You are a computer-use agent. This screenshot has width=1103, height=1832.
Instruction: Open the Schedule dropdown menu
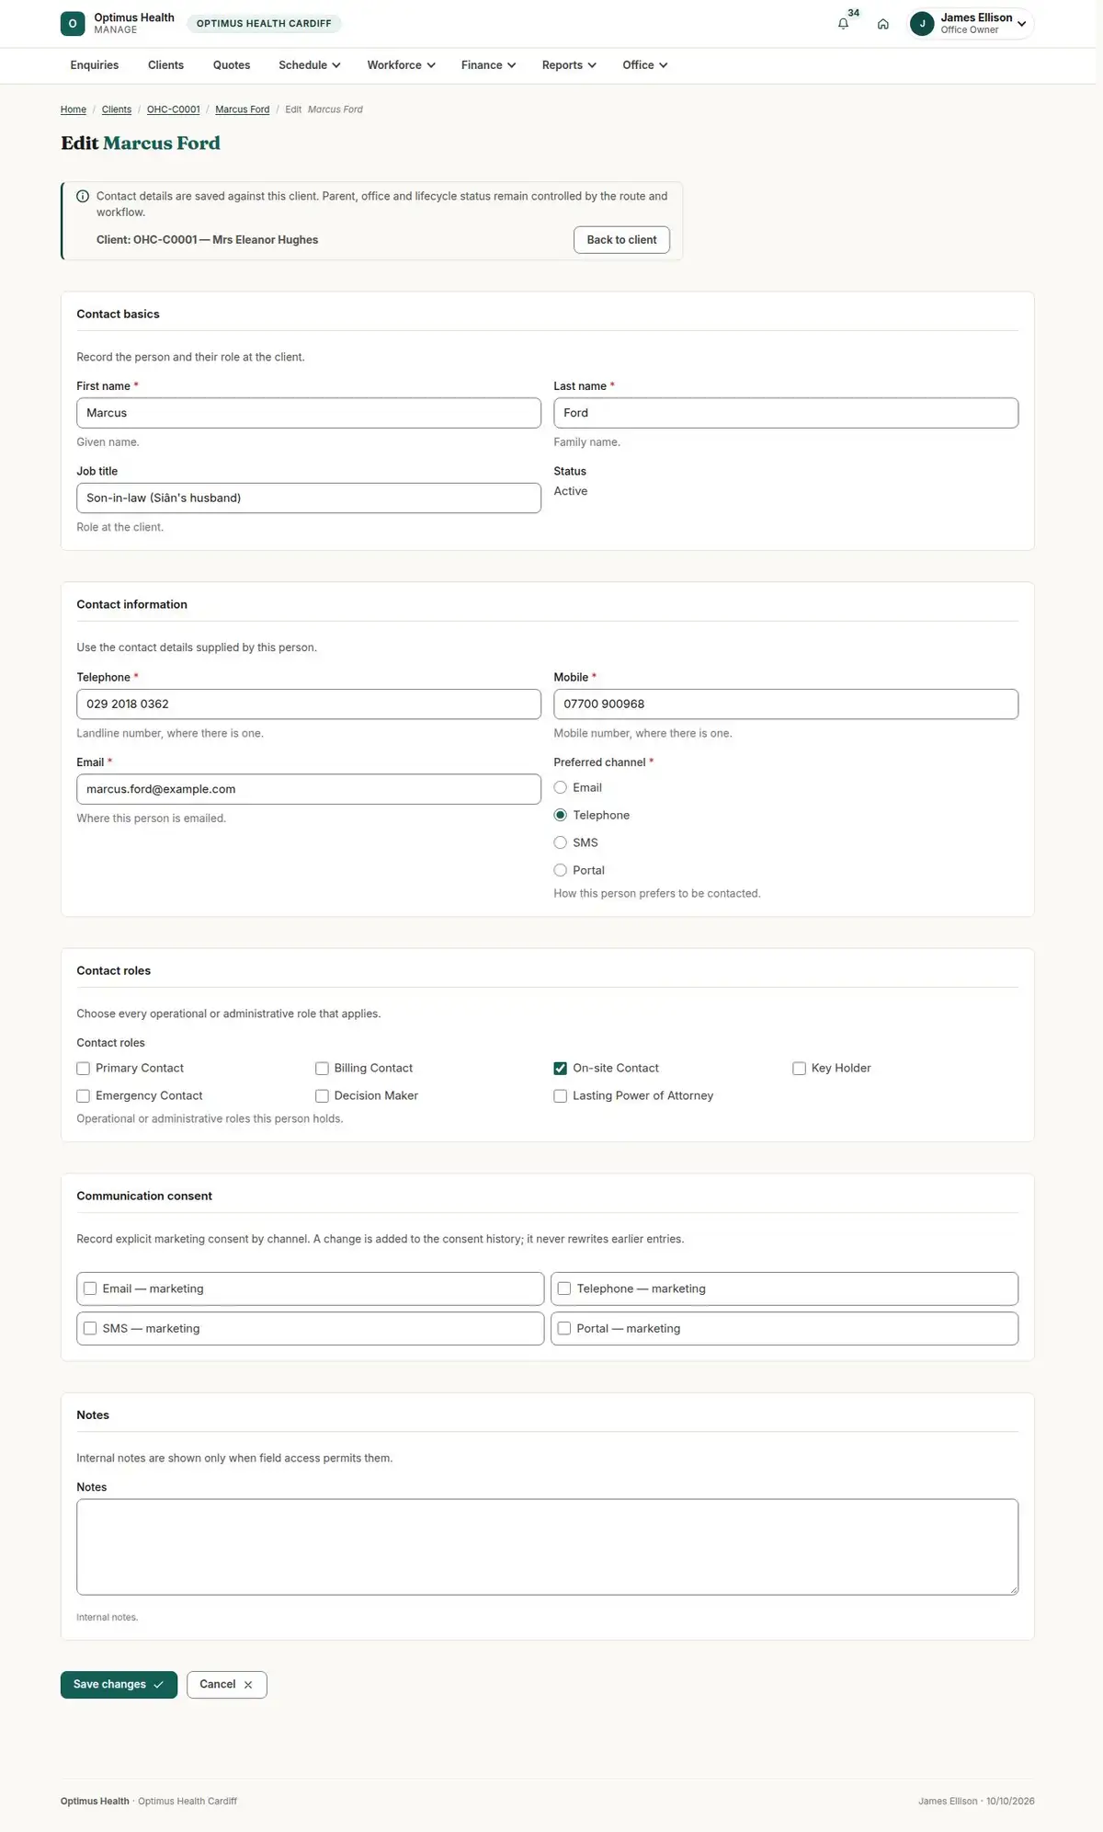tap(310, 65)
